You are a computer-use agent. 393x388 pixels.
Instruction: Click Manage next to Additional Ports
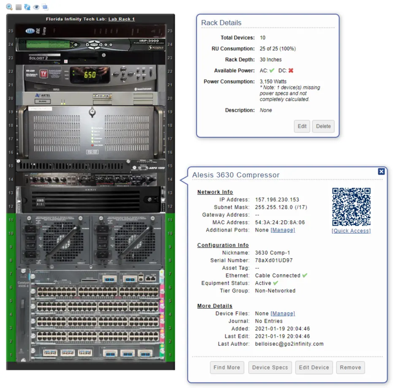[x=283, y=230]
